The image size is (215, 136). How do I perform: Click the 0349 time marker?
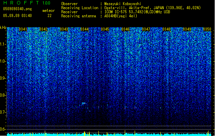(x=187, y=29)
